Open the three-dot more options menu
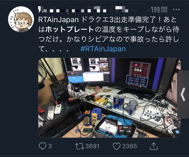 (176, 10)
